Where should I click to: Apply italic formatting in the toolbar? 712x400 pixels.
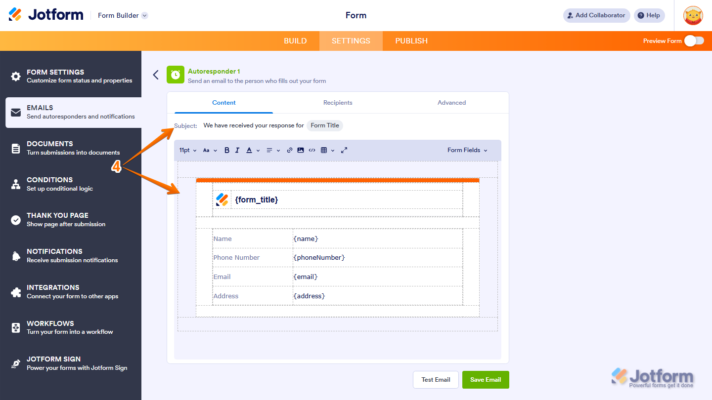pyautogui.click(x=237, y=150)
